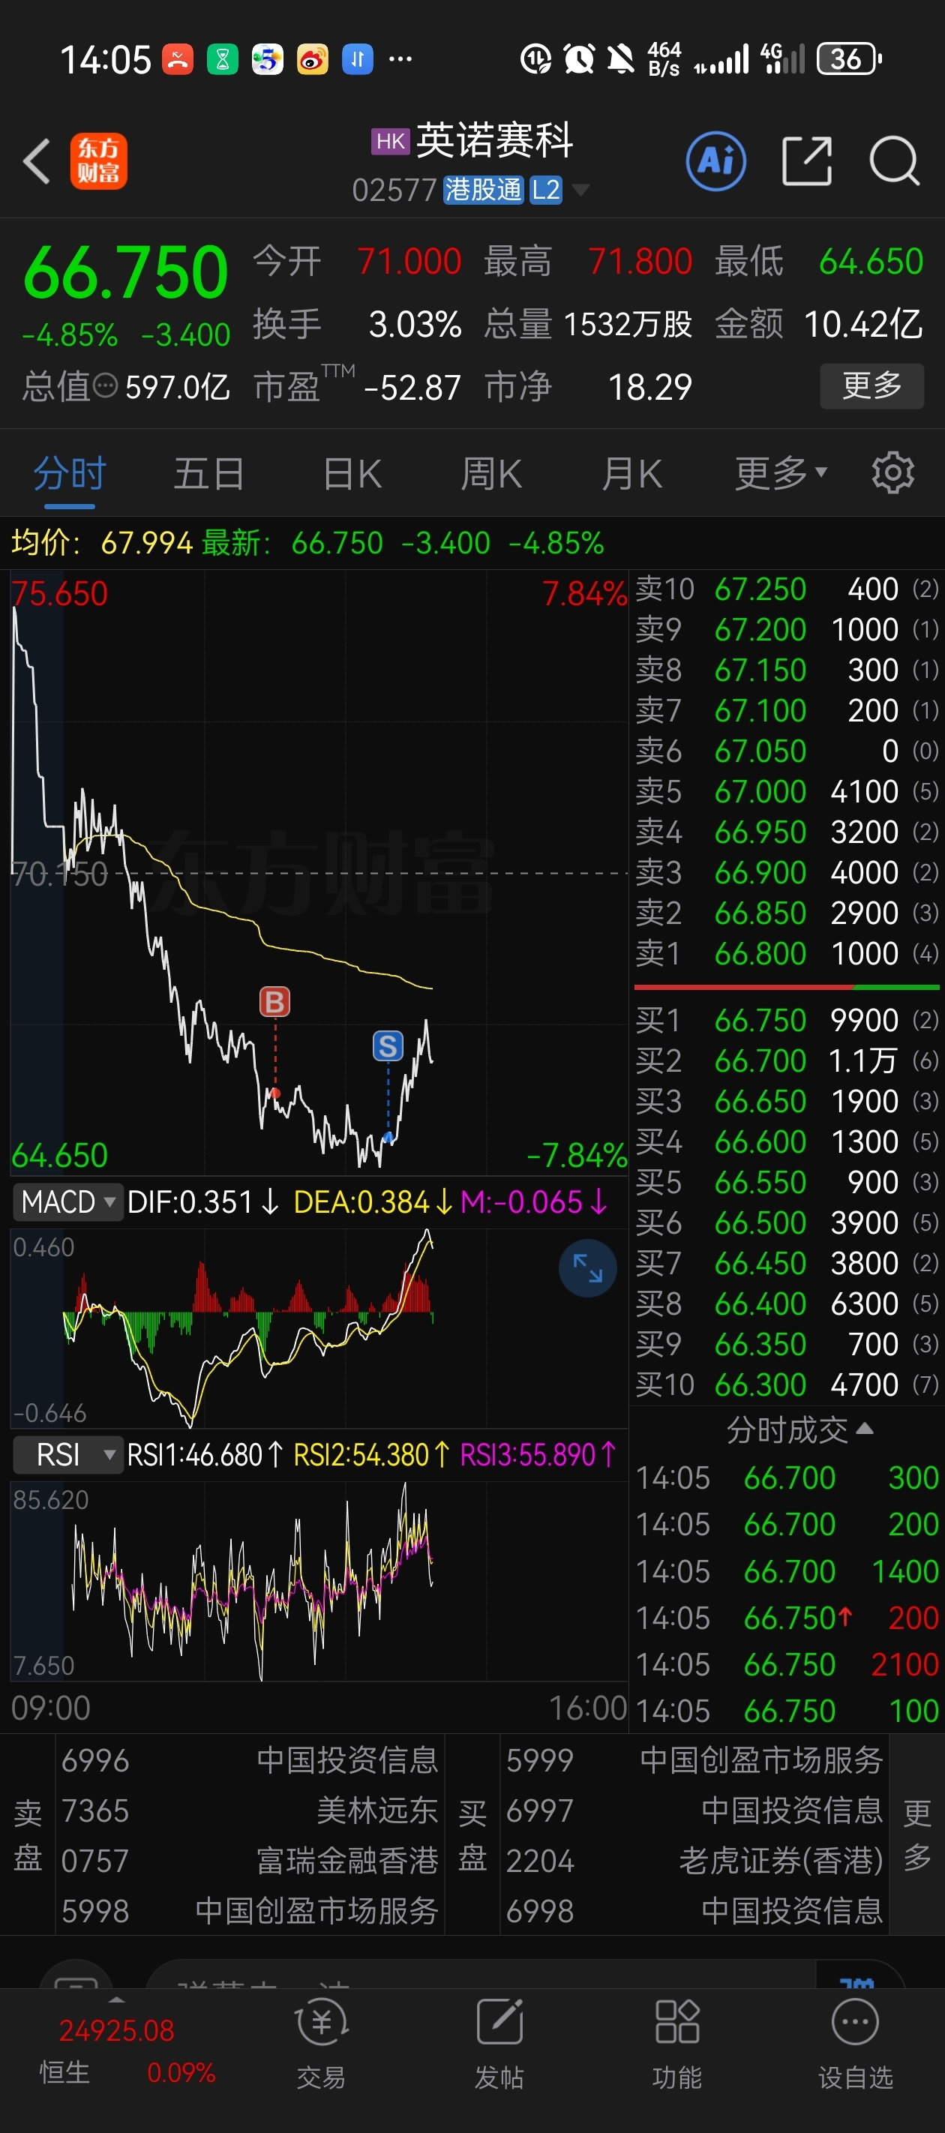
Task: Switch to the 五日 tab
Action: tap(209, 474)
